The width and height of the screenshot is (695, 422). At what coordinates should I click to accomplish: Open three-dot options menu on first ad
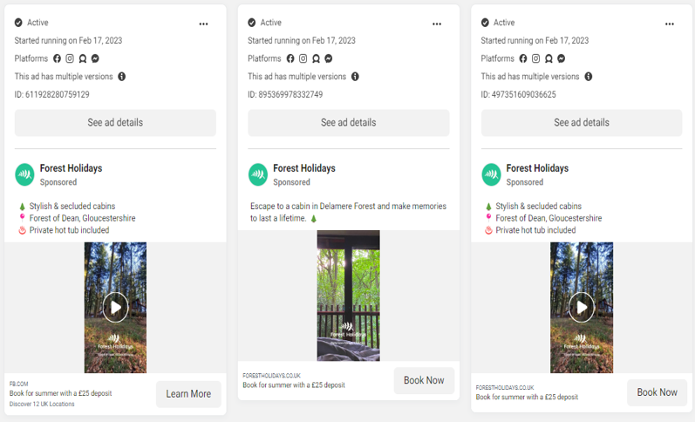(x=203, y=24)
